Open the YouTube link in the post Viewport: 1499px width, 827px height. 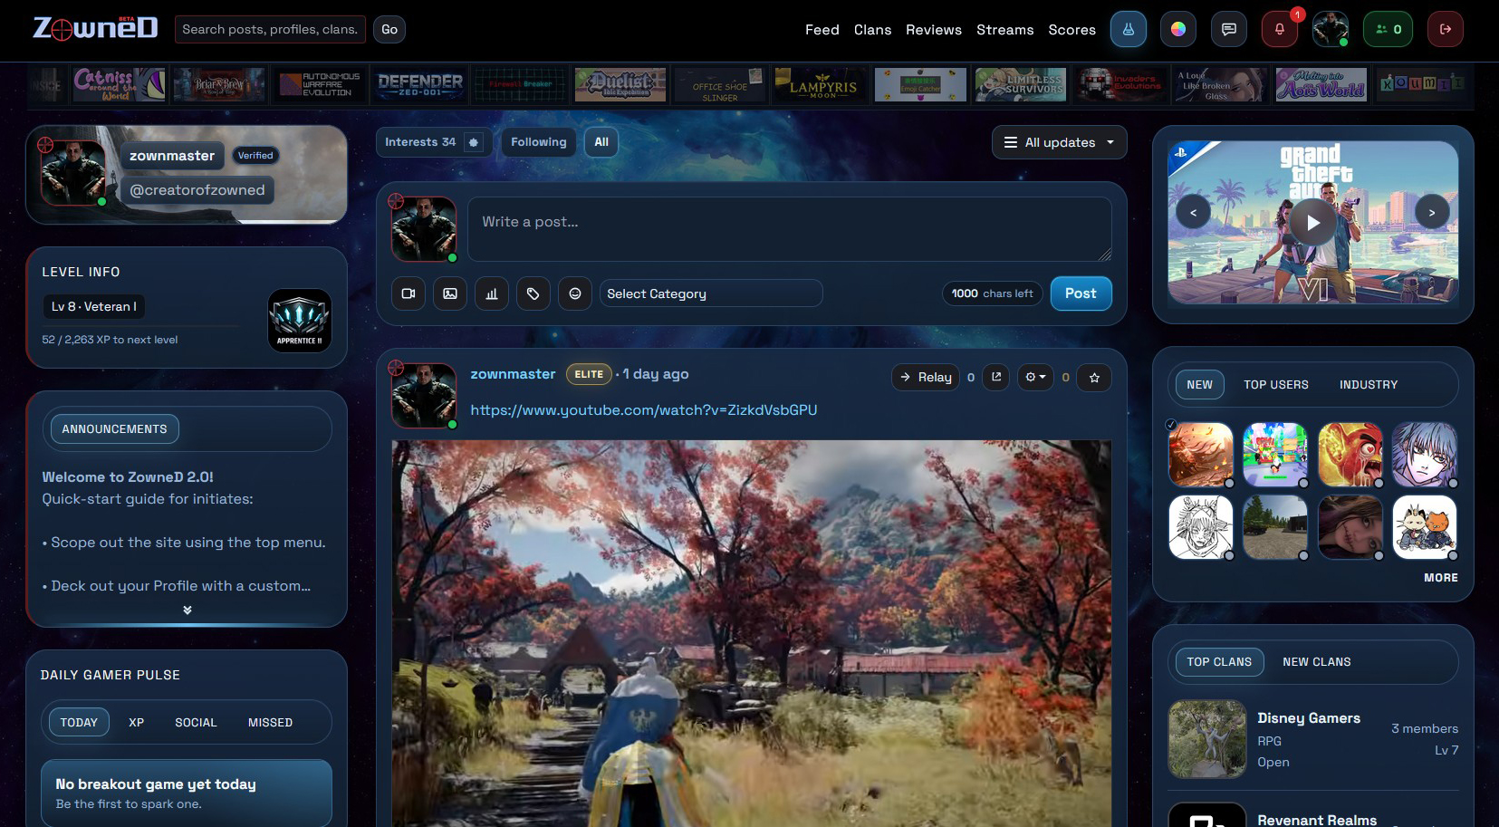644,410
